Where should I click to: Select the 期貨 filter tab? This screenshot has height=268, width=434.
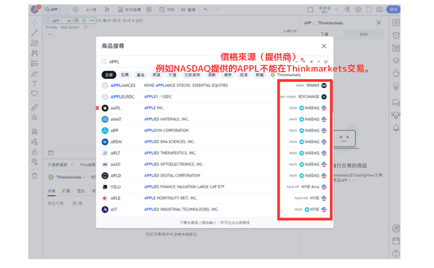coord(156,75)
